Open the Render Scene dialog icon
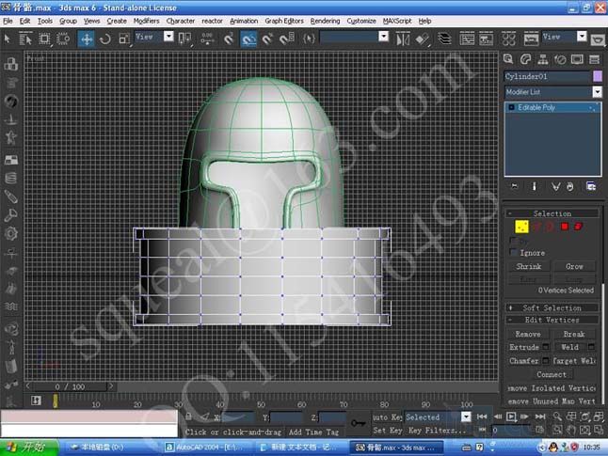 [x=531, y=39]
